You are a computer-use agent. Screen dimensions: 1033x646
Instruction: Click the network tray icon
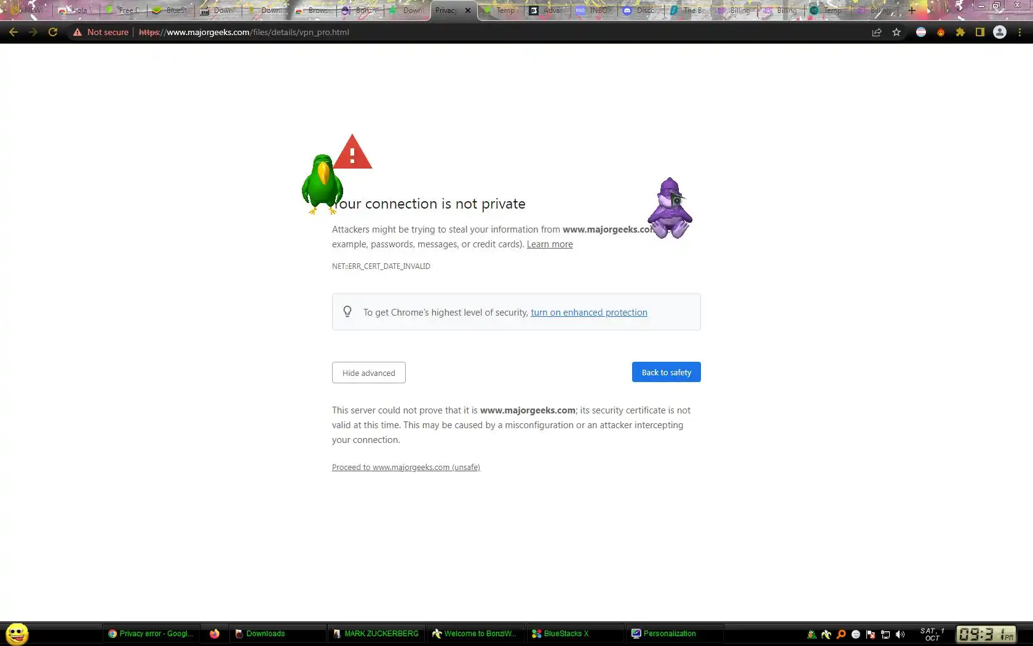pyautogui.click(x=885, y=634)
